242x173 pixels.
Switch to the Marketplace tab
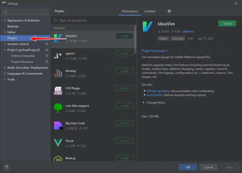130,11
